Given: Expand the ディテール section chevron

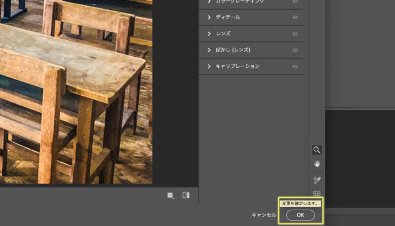Looking at the screenshot, I should pos(209,17).
